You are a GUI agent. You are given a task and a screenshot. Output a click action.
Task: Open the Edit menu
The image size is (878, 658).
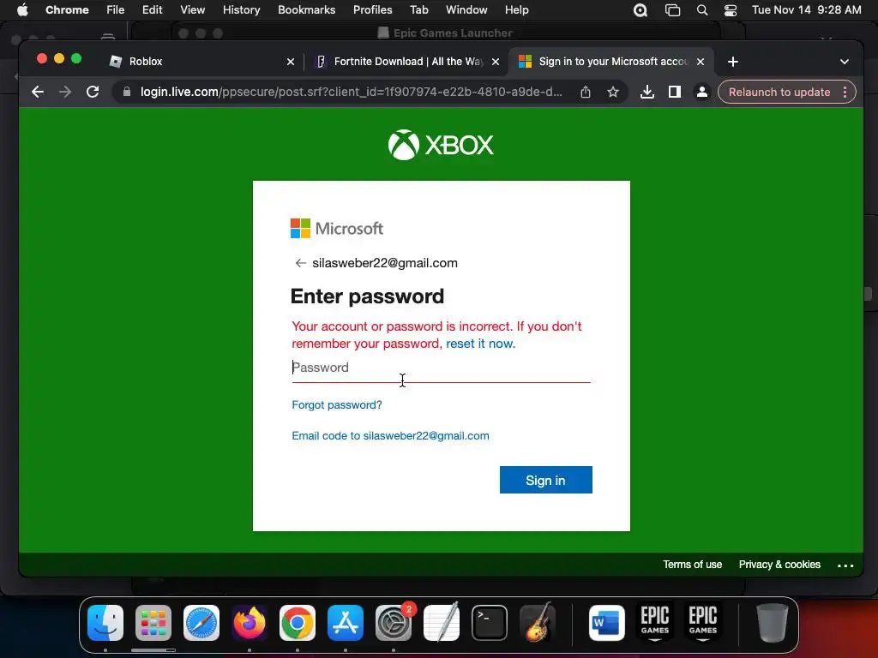pyautogui.click(x=152, y=10)
